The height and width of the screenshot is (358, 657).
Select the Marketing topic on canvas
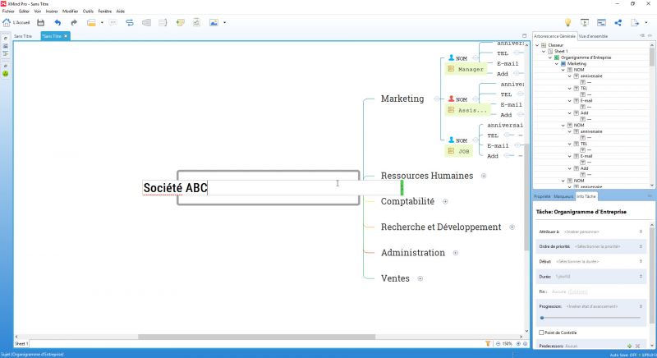(x=402, y=99)
